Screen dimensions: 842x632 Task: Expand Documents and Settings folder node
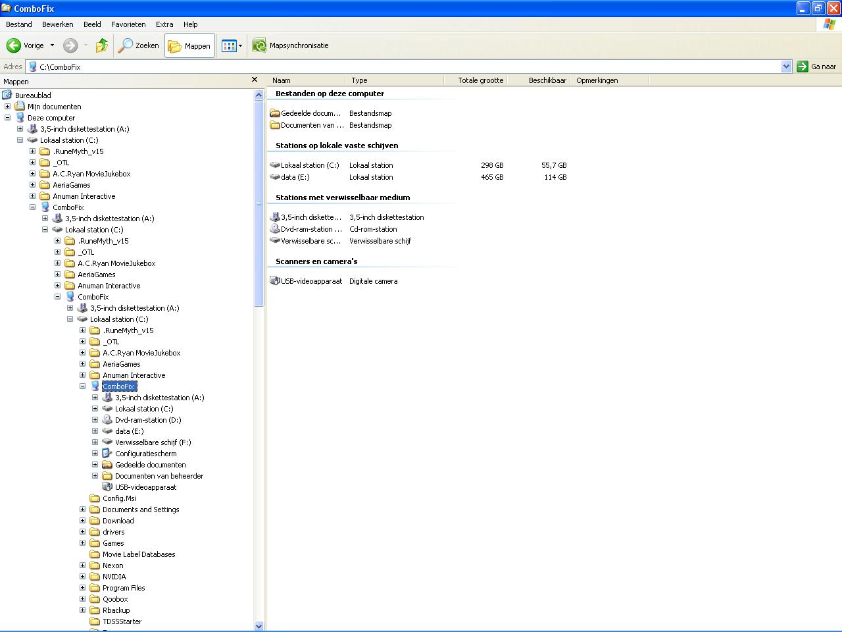coord(82,510)
